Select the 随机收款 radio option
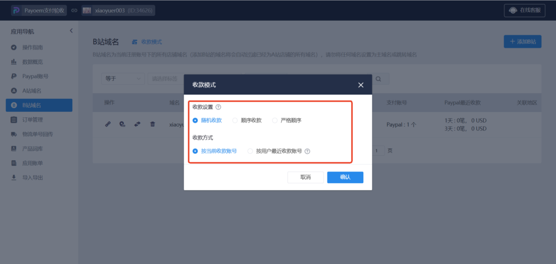 195,120
